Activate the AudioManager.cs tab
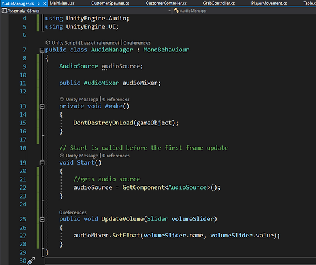316x265 pixels. pos(17,4)
